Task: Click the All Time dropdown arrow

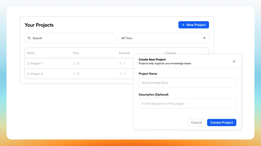Action: (x=204, y=38)
